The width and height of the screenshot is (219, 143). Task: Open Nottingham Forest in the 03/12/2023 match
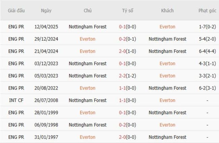coord(88,64)
